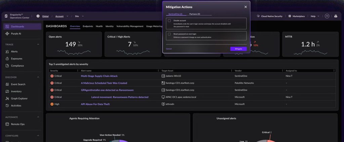
Task: Close the Mitigation Actions dialog
Action: tap(246, 7)
